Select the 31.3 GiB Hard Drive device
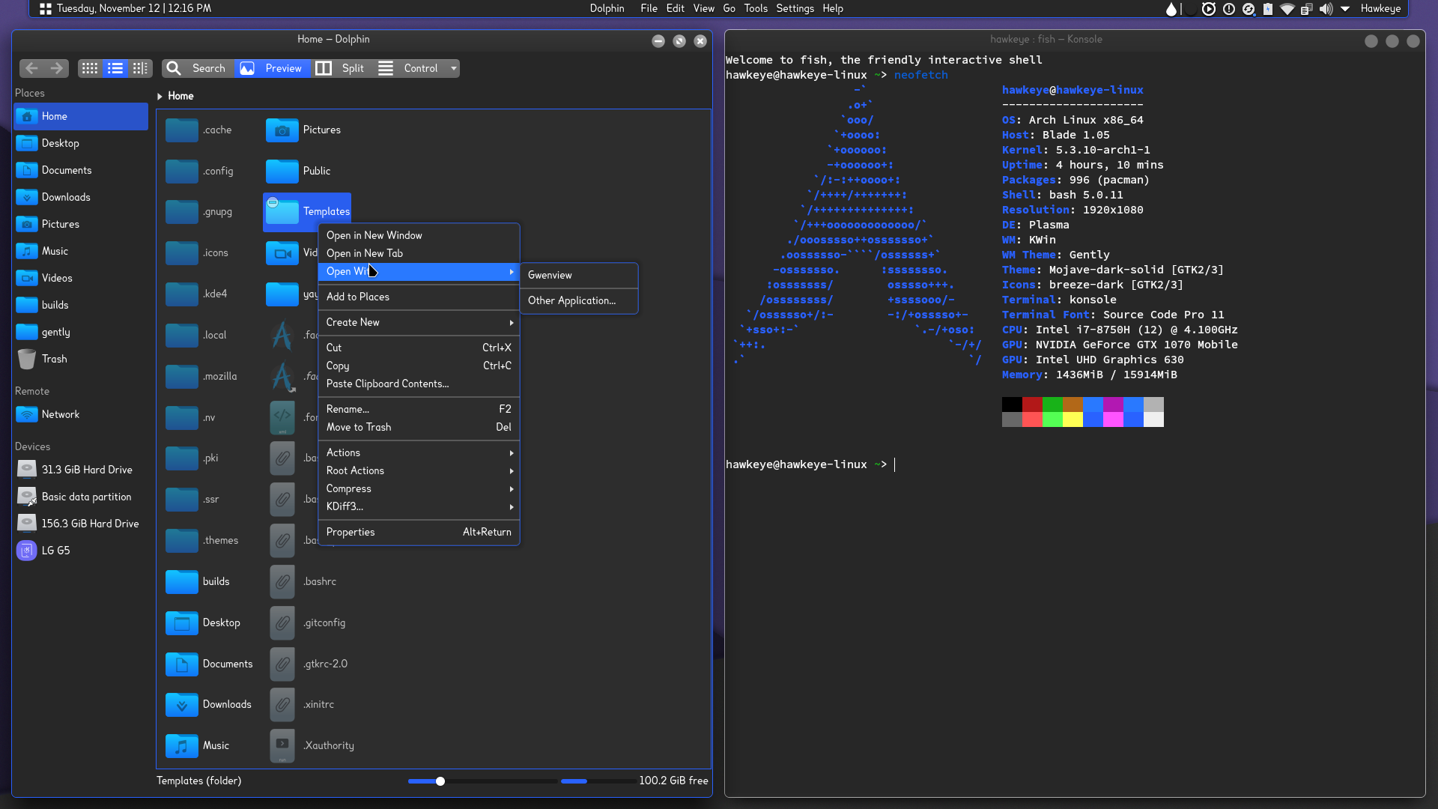The height and width of the screenshot is (809, 1438). [81, 470]
